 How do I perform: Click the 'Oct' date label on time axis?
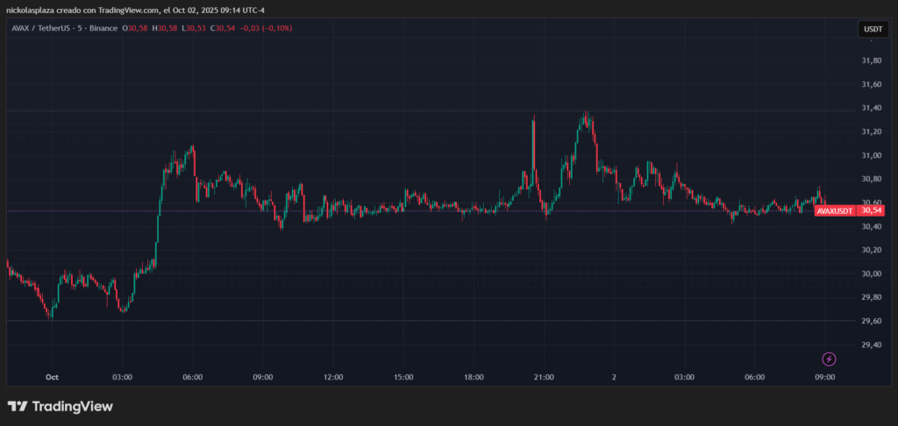tap(52, 377)
